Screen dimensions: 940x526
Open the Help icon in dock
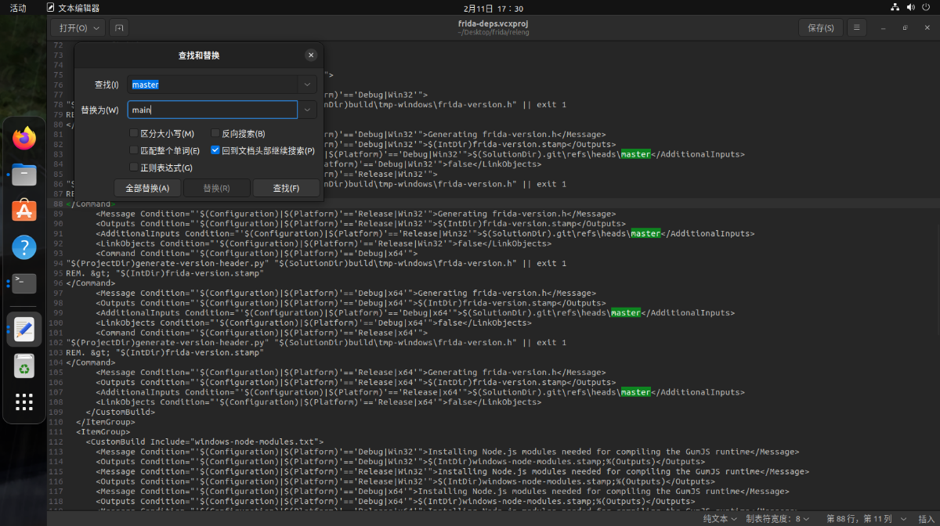(24, 247)
